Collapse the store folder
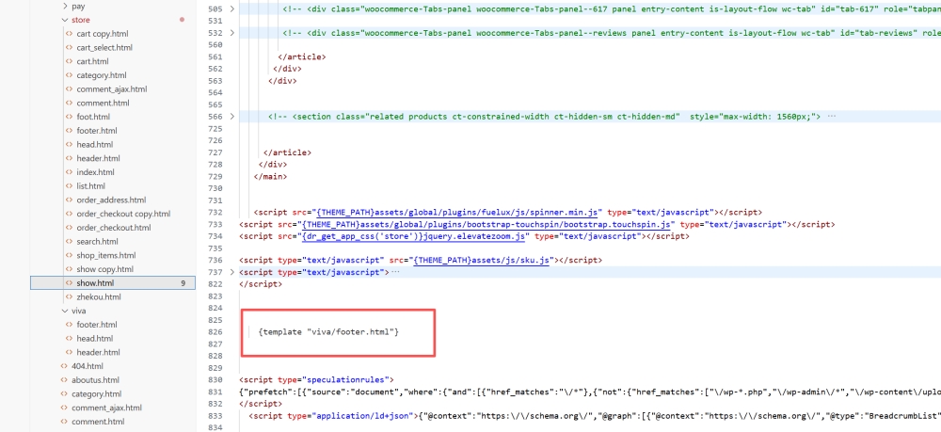941x432 pixels. (66, 20)
